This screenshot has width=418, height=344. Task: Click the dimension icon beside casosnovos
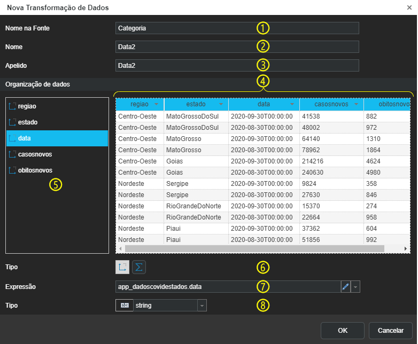[12, 154]
